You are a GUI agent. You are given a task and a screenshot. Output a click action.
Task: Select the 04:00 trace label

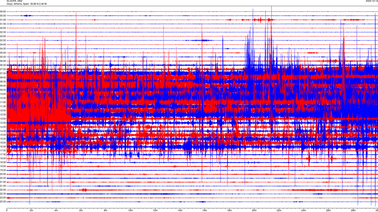(3, 44)
